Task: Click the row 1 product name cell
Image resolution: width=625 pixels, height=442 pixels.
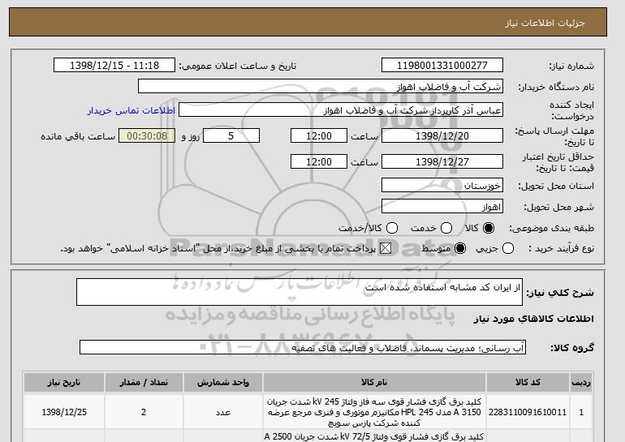Action: click(374, 412)
